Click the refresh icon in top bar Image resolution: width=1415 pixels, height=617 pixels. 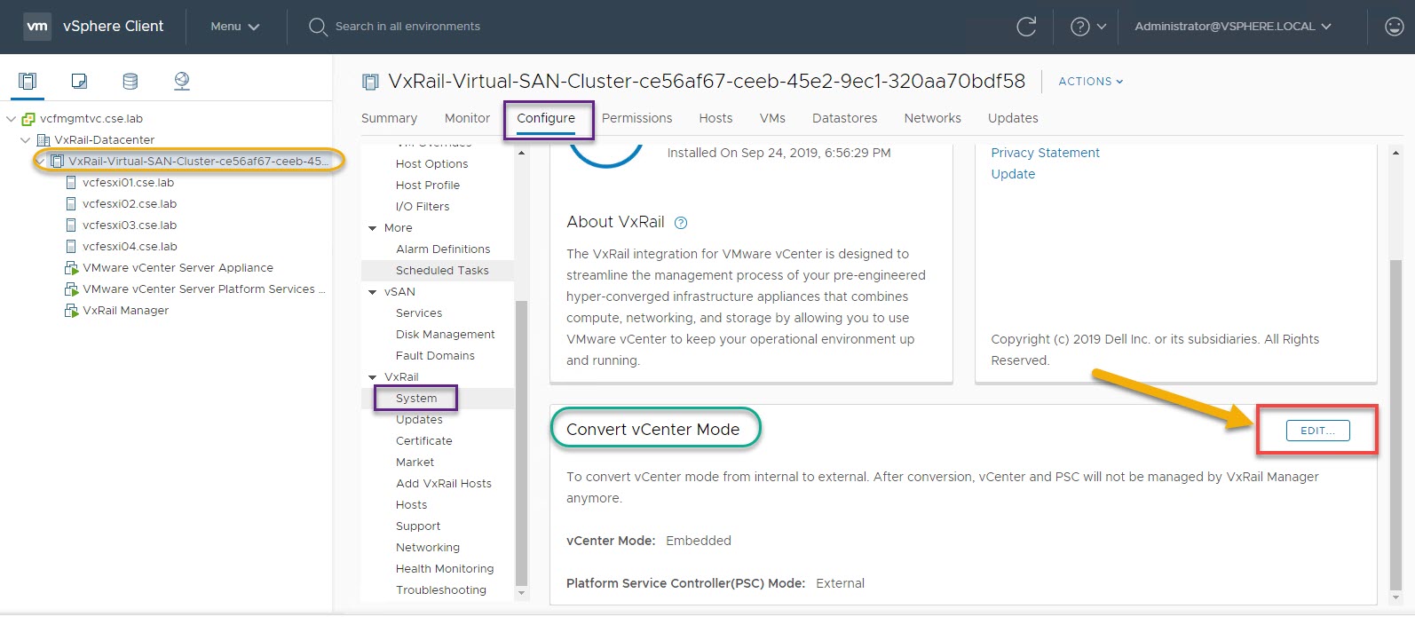(x=1026, y=27)
